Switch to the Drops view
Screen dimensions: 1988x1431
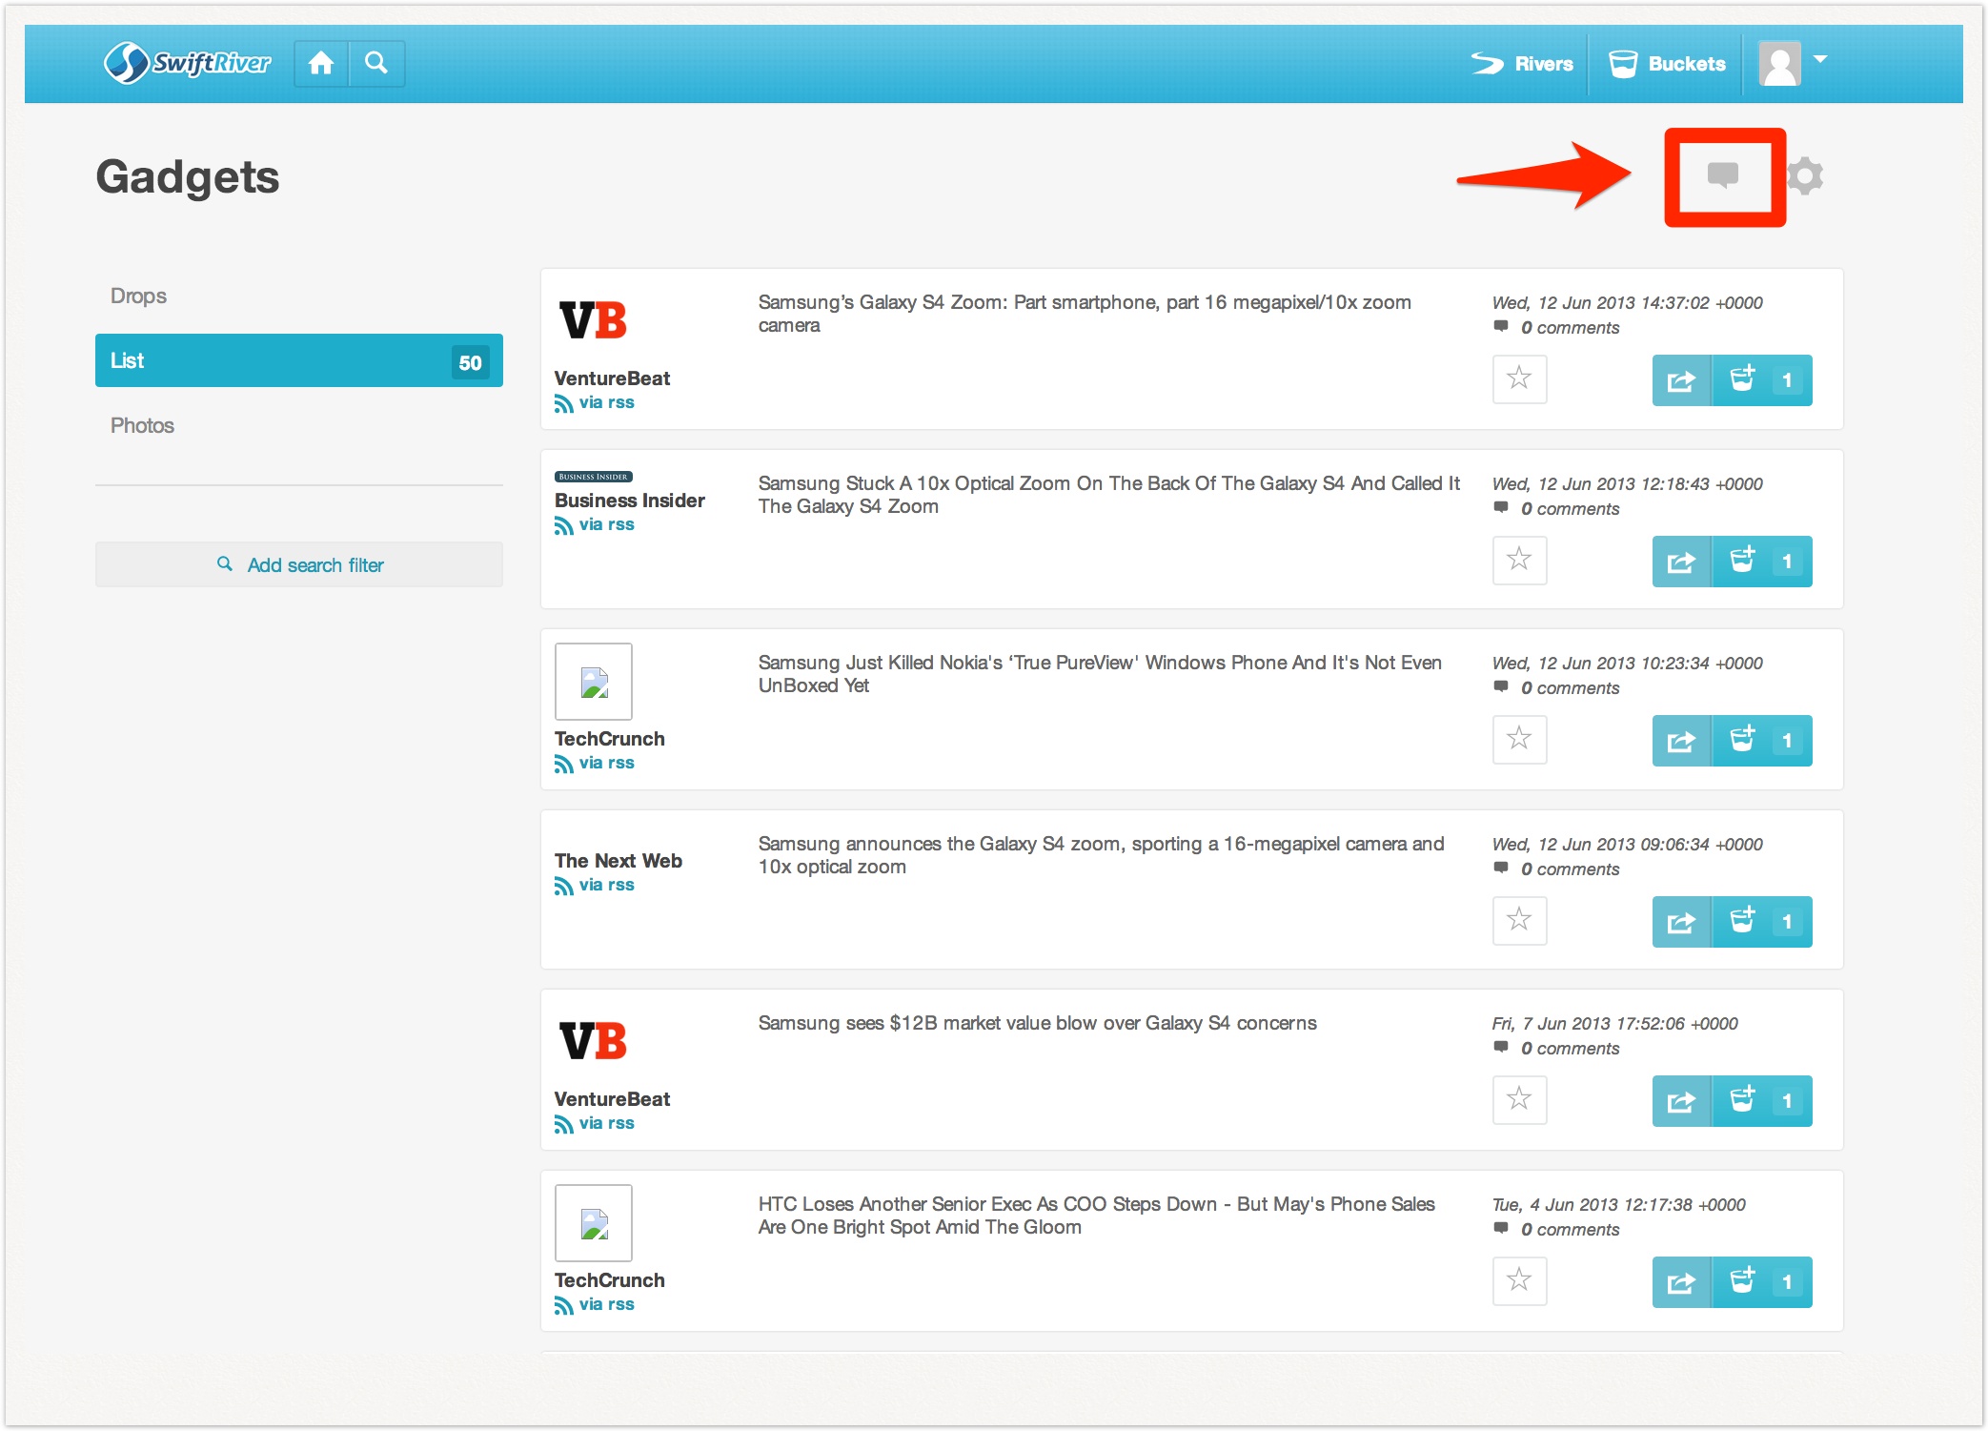[138, 296]
